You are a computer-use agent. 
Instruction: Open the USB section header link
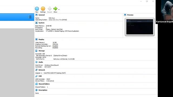40,76
